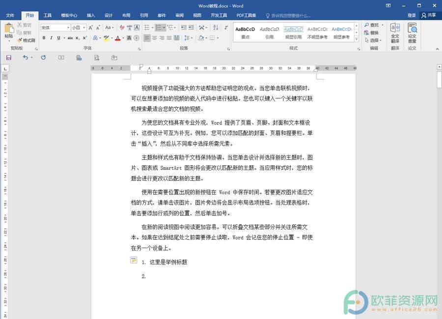Apply distributed alignment icon
Image resolution: width=442 pixels, height=319 pixels.
click(x=176, y=37)
